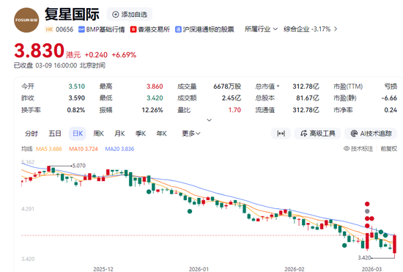Click MA20 3.836 indicator label
The width and height of the screenshot is (403, 272).
(x=119, y=149)
